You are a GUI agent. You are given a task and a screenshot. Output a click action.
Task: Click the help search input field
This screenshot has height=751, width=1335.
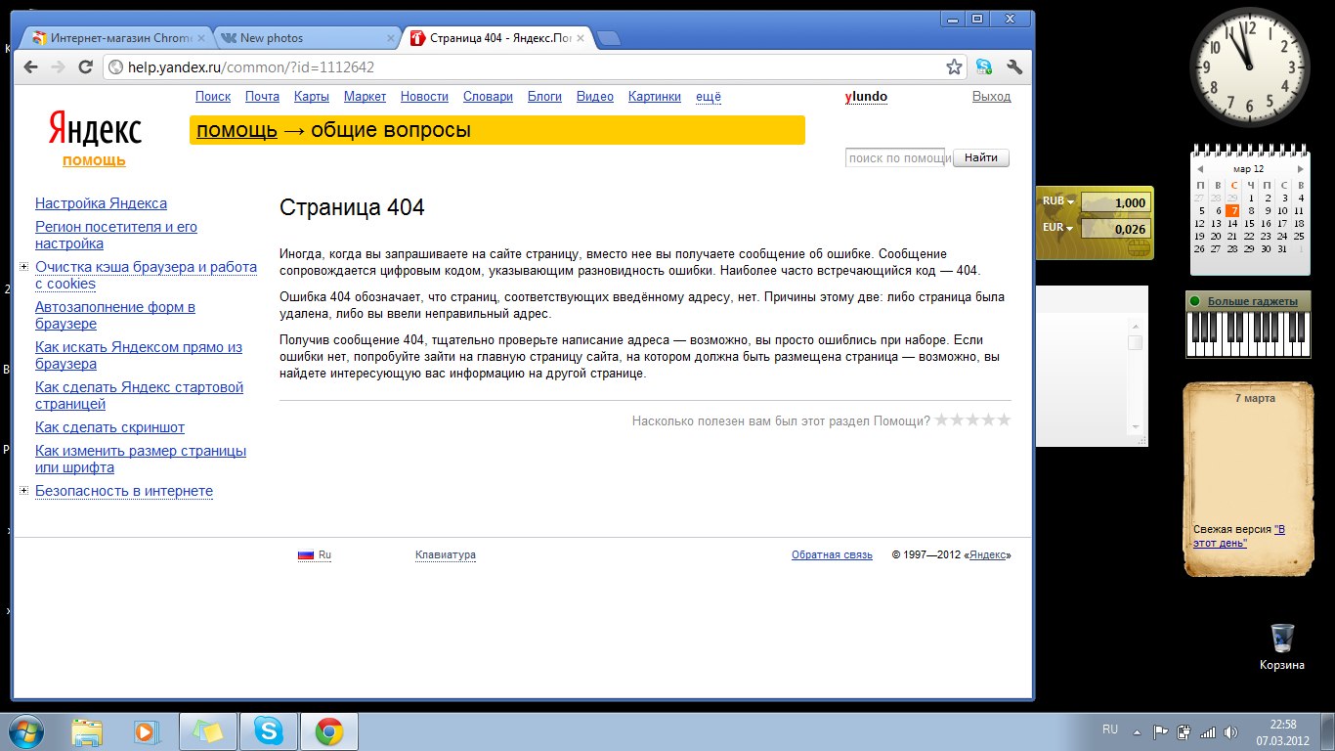[x=896, y=158]
